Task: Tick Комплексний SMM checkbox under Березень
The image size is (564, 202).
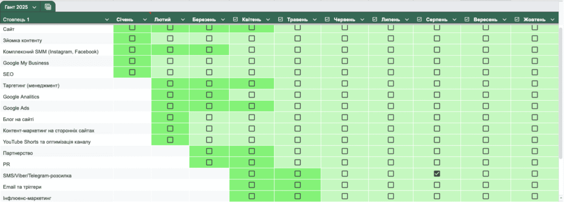Action: click(209, 50)
